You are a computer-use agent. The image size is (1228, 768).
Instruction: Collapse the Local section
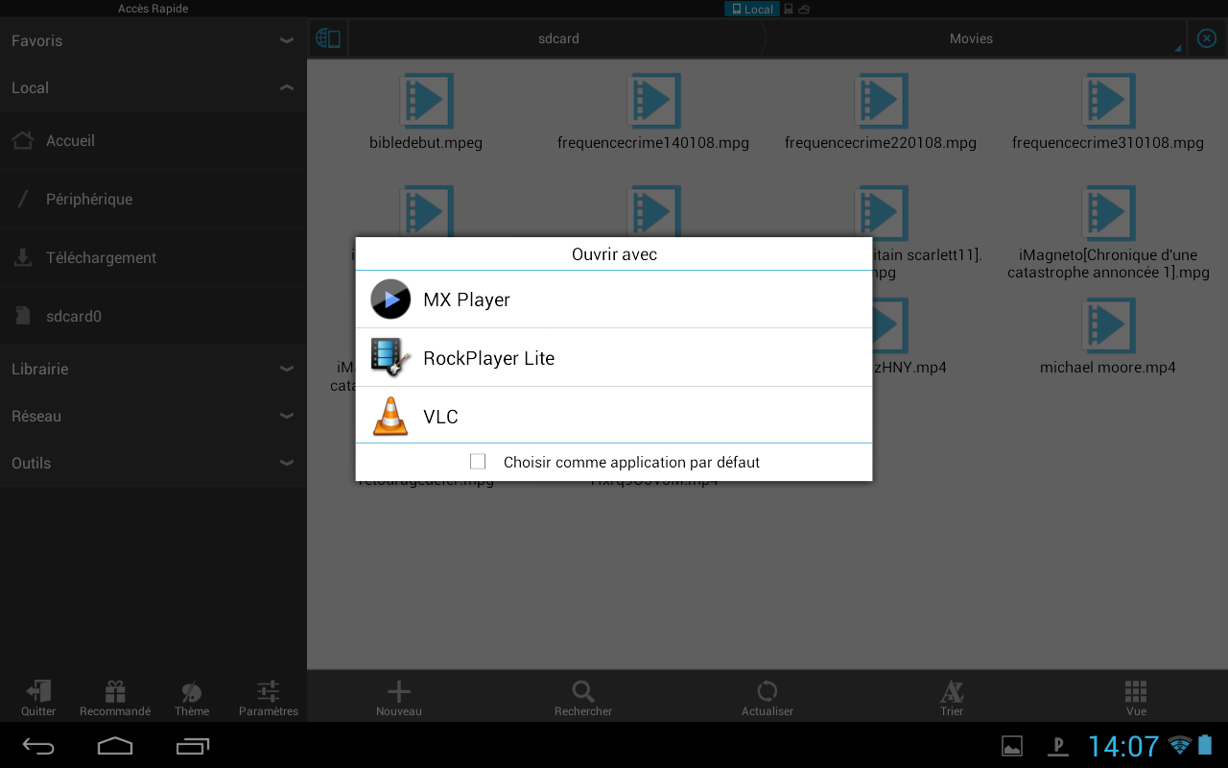click(153, 87)
